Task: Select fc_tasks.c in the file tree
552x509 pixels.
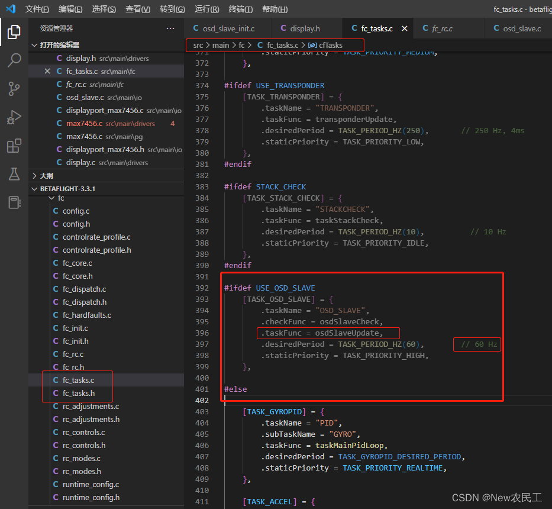Action: (106, 381)
